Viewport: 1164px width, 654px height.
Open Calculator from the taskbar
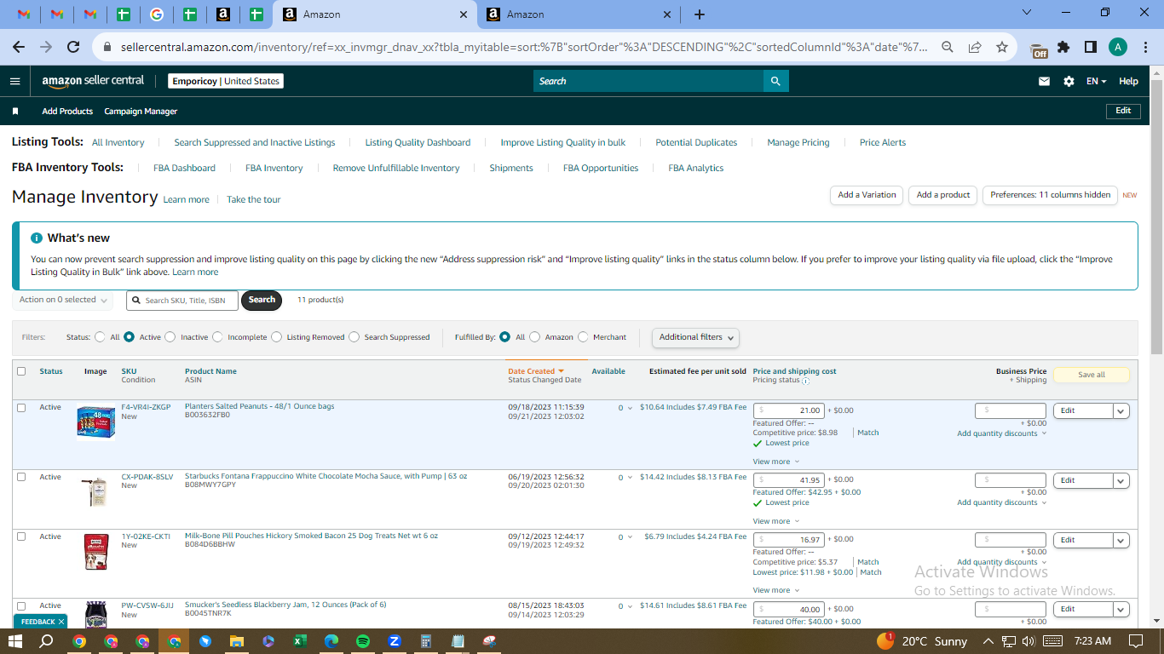[x=426, y=641]
